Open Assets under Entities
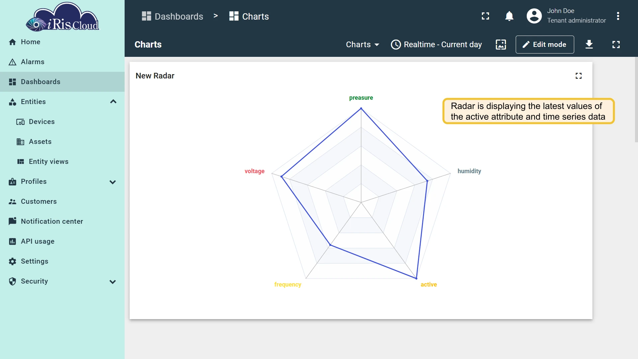Screen dimensions: 638x359 pyautogui.click(x=62, y=142)
